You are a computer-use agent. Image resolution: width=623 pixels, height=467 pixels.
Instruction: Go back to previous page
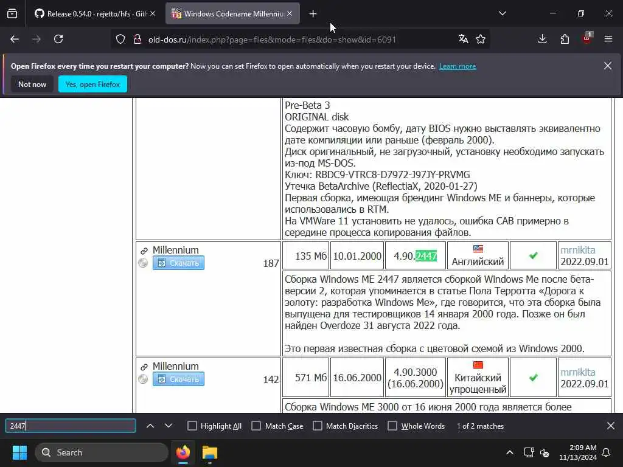(x=15, y=39)
